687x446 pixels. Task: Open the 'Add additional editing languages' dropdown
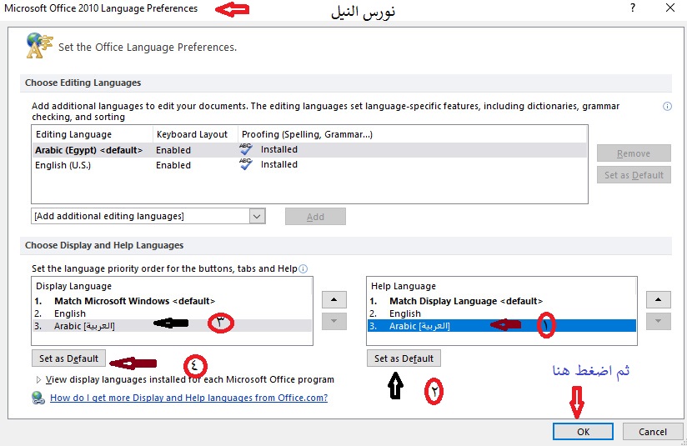point(256,216)
